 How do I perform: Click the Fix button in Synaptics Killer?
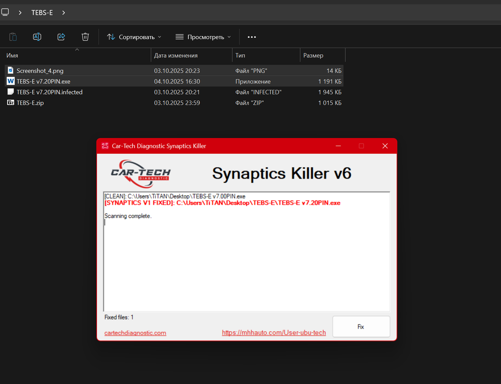coord(361,326)
